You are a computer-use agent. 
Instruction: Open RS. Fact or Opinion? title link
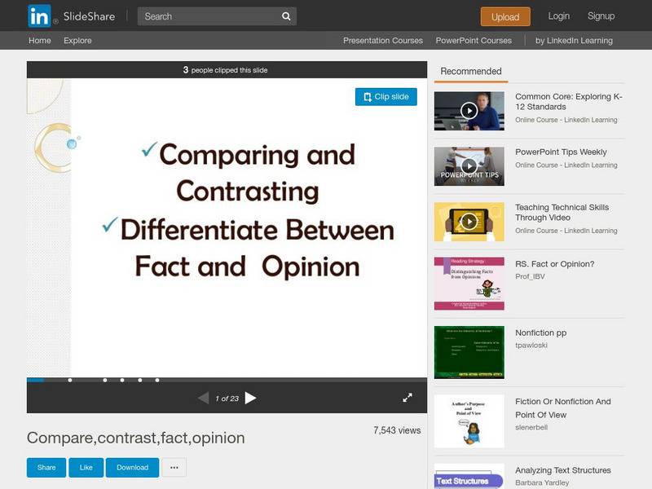tap(555, 264)
